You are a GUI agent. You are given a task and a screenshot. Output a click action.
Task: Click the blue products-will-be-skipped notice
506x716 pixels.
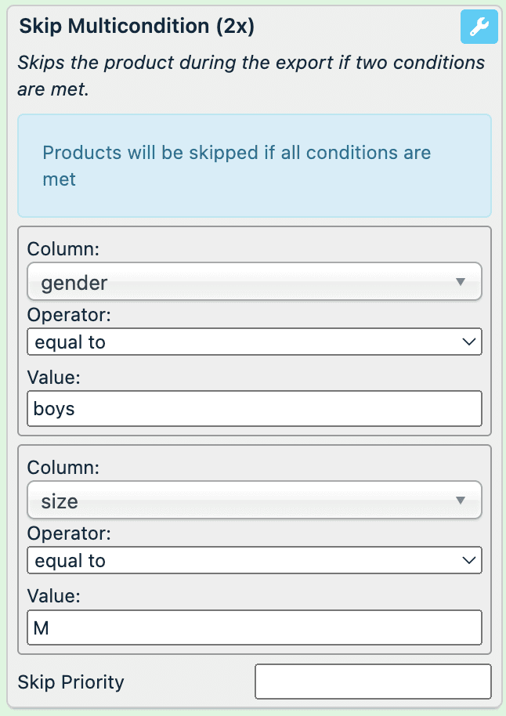click(x=254, y=165)
